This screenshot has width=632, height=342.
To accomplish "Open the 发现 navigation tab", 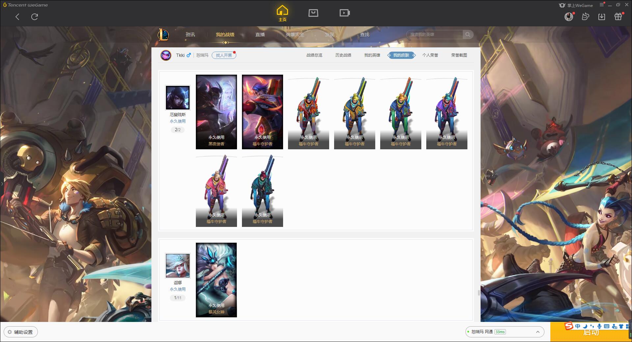I will click(x=330, y=35).
